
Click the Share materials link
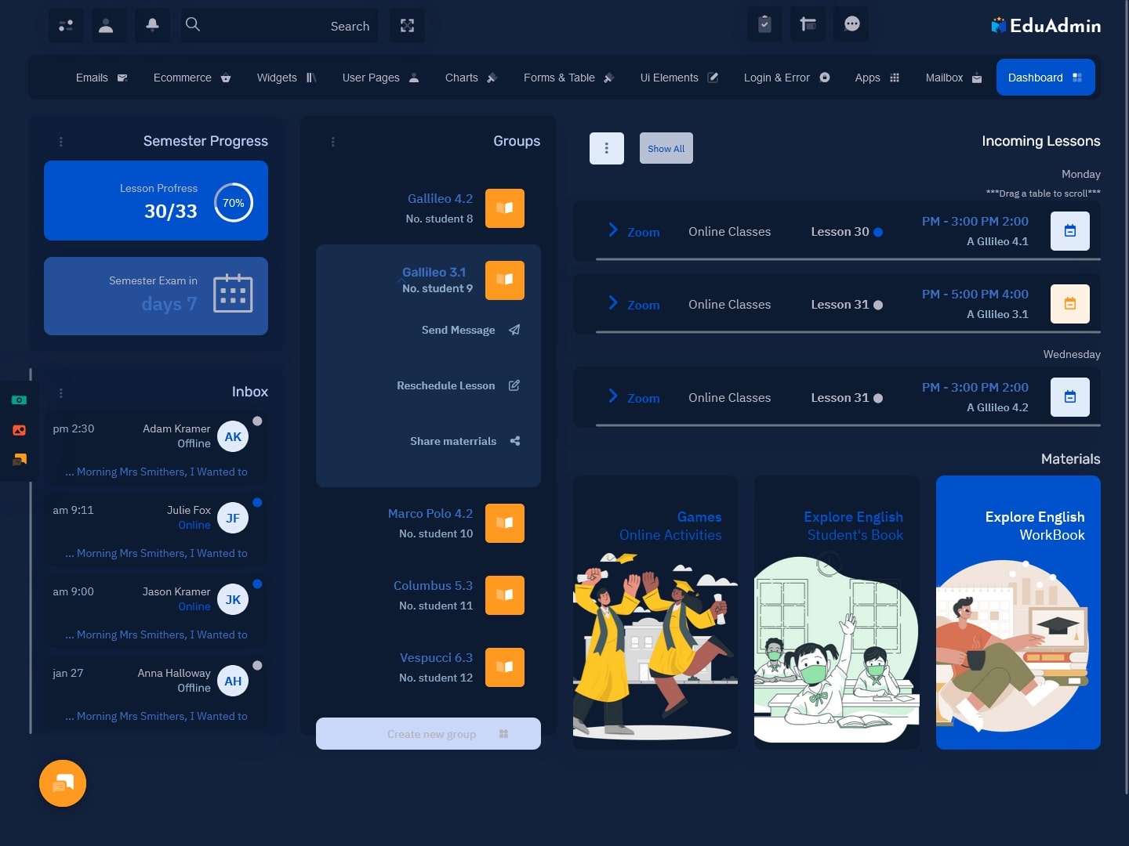coord(453,441)
